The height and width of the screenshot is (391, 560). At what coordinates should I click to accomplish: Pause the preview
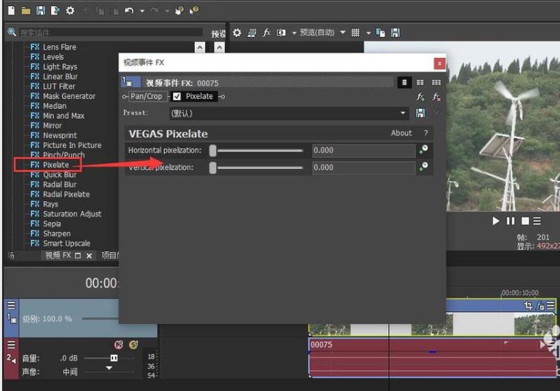[510, 221]
